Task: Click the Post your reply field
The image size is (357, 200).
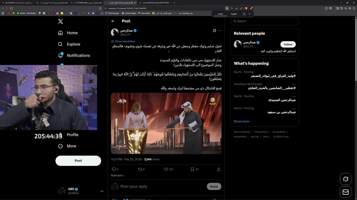Action: (x=162, y=186)
